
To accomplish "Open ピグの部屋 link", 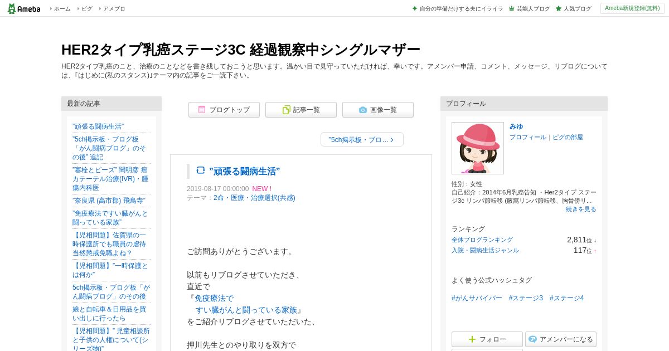I will point(568,137).
